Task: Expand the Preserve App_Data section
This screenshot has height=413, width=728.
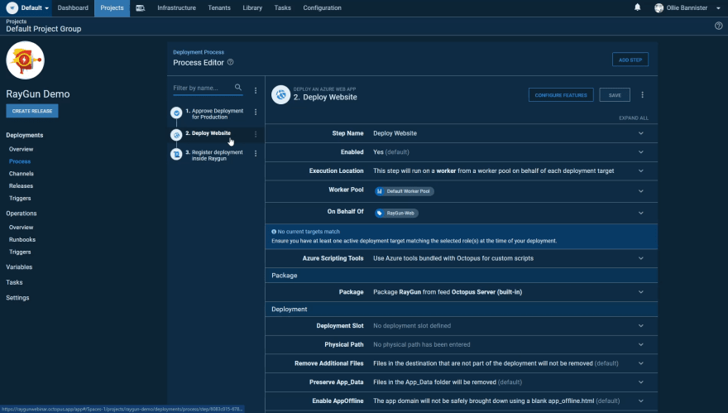Action: (640, 382)
